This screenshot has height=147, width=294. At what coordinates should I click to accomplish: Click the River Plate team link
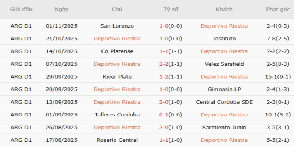[117, 77]
